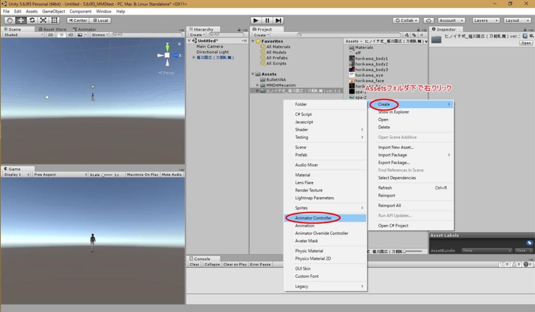Search by type in Project panel
The width and height of the screenshot is (535, 312).
[x=406, y=35]
